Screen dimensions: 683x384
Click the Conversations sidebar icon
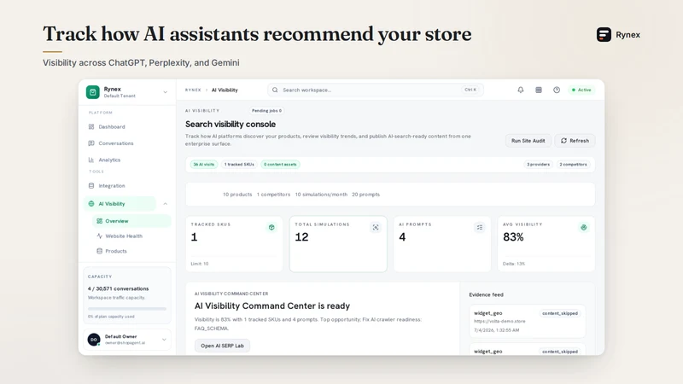[91, 143]
